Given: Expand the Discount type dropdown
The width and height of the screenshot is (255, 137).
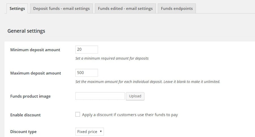Looking at the screenshot, I should point(89,132).
